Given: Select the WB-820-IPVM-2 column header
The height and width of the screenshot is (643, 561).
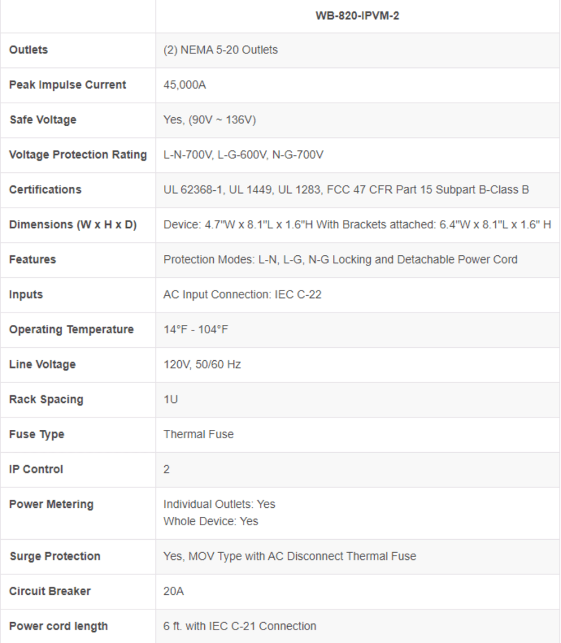Looking at the screenshot, I should 357,16.
